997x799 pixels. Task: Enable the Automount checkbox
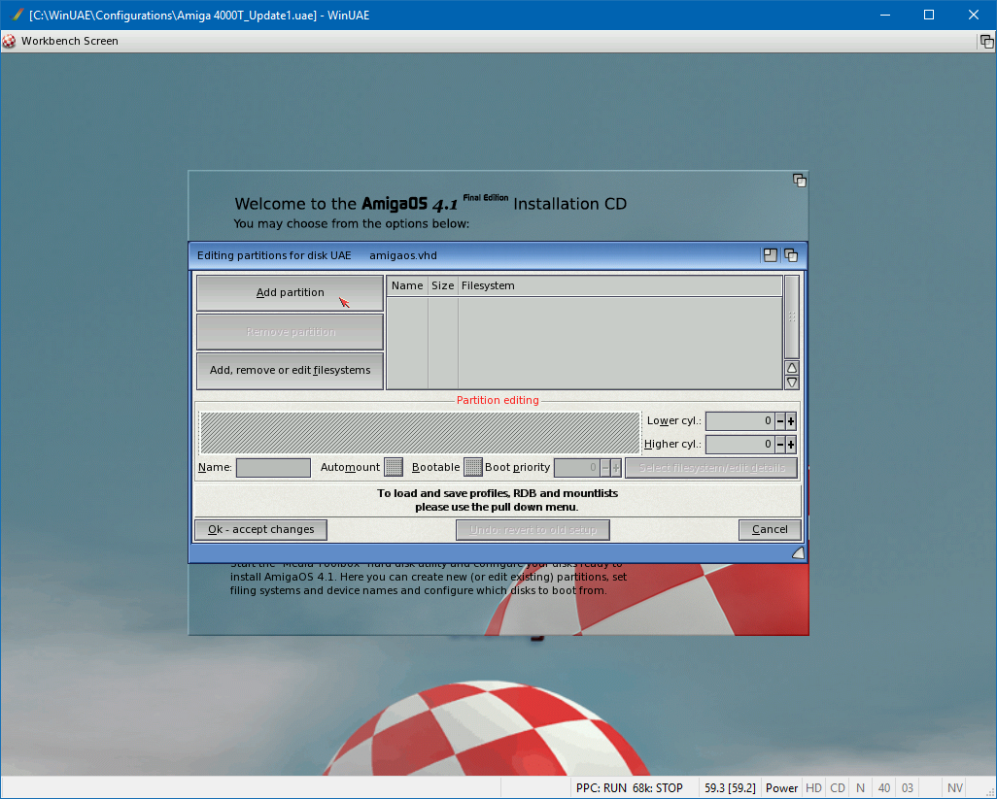394,467
